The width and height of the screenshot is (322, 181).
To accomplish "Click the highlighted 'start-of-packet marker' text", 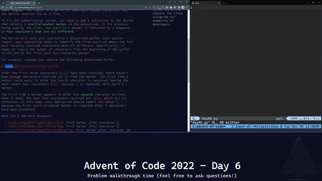I will (47, 24).
